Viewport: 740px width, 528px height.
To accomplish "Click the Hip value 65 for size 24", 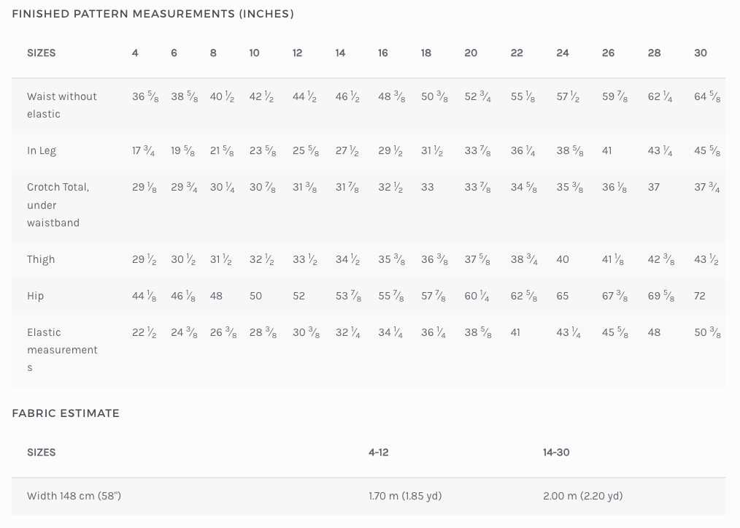I will point(563,296).
